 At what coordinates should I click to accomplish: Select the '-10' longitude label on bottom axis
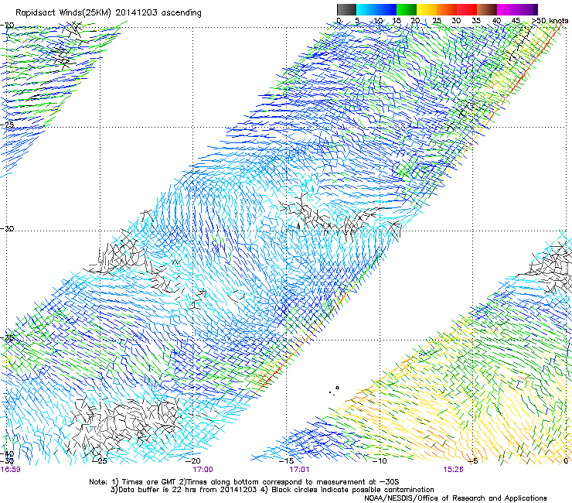click(380, 461)
